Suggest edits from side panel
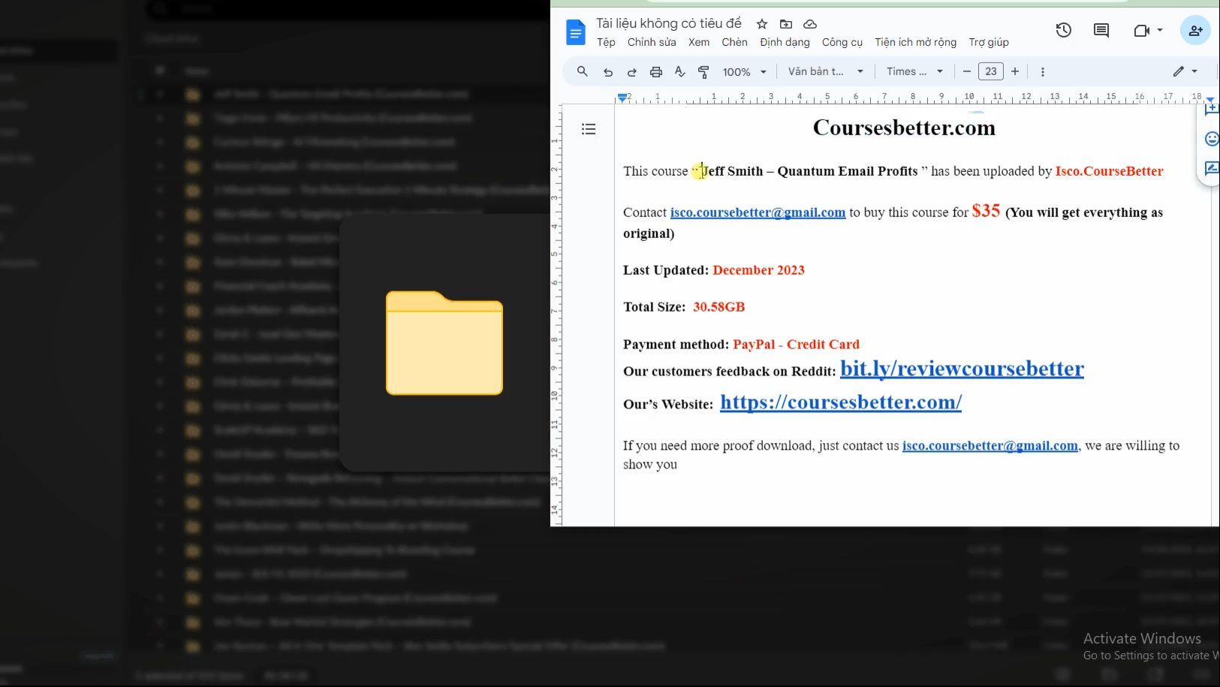 click(1211, 168)
